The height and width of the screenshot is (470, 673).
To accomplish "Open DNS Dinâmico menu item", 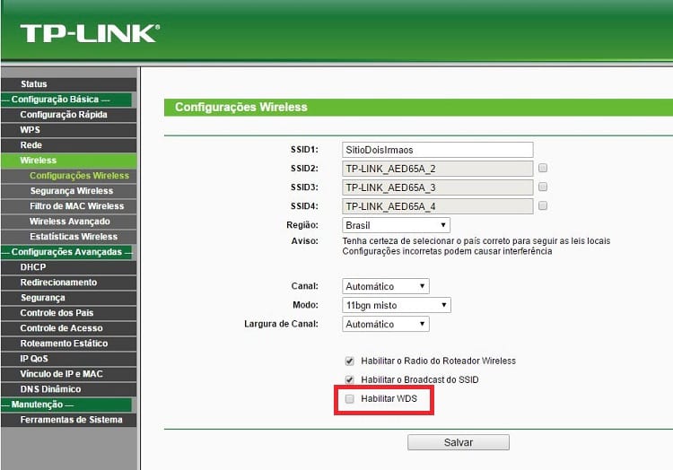I will (x=69, y=389).
